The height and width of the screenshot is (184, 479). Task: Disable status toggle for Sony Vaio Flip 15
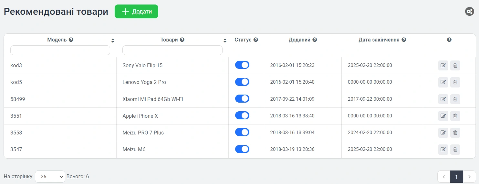point(242,65)
